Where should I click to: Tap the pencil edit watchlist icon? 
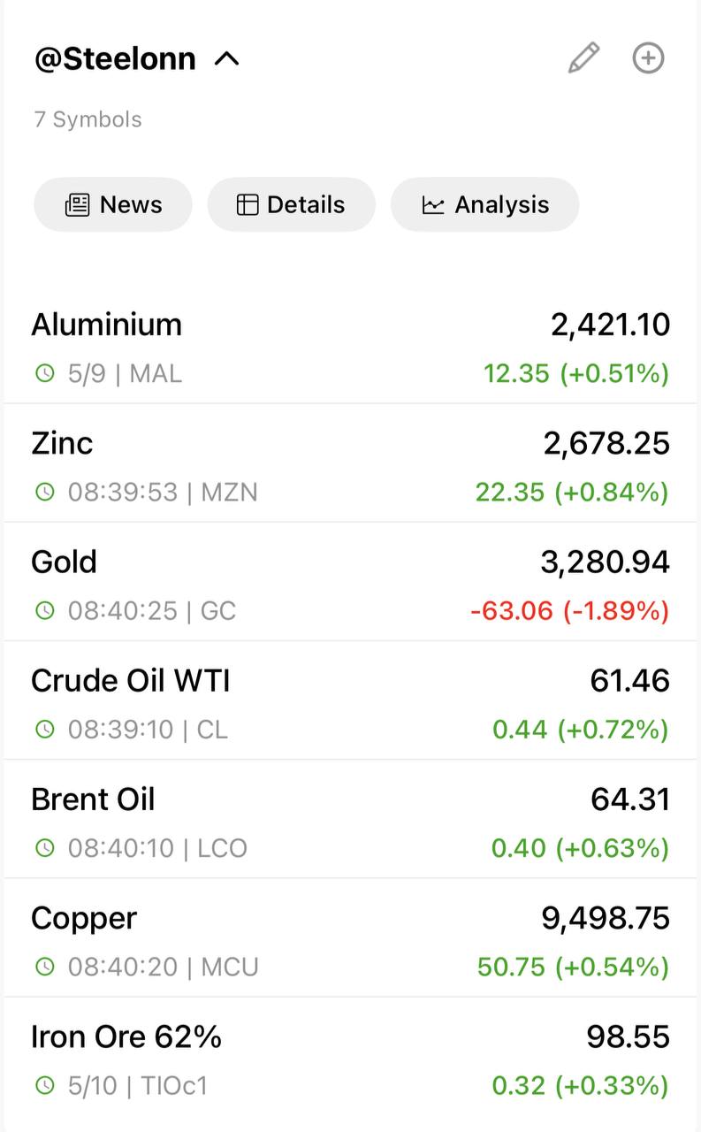tap(583, 58)
